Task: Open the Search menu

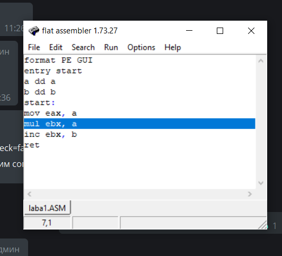Action: click(83, 48)
